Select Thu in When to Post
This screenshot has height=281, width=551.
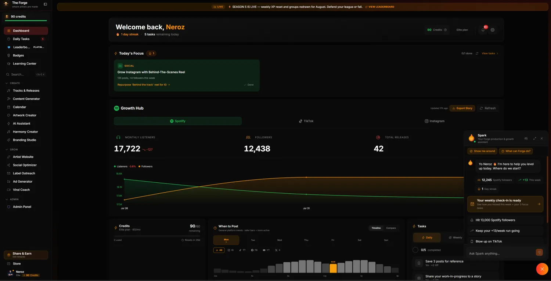(306, 240)
